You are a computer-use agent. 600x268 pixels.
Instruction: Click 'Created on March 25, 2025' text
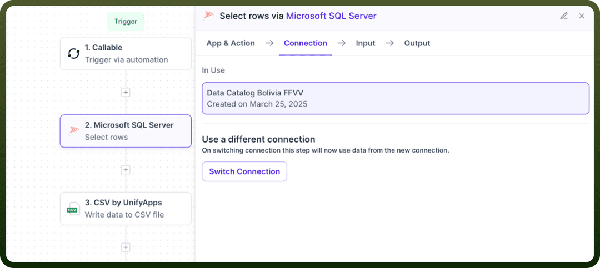point(257,104)
